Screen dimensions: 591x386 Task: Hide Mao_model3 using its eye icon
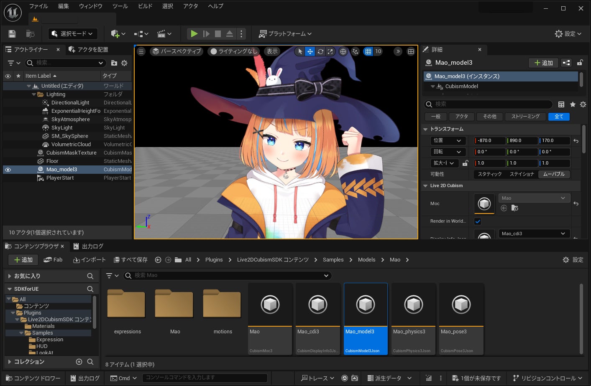[7, 170]
